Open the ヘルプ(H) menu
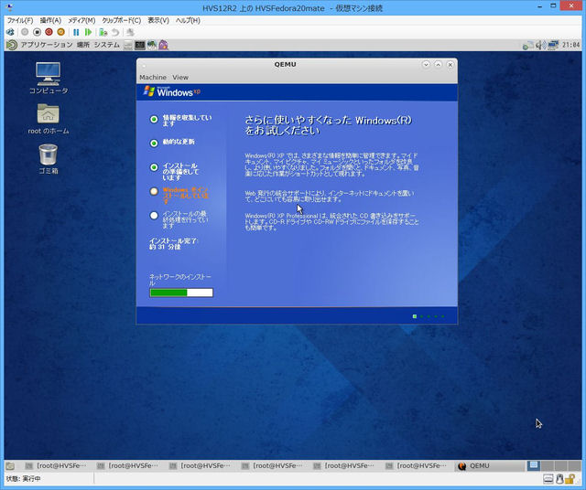Image resolution: width=586 pixels, height=490 pixels. [188, 20]
